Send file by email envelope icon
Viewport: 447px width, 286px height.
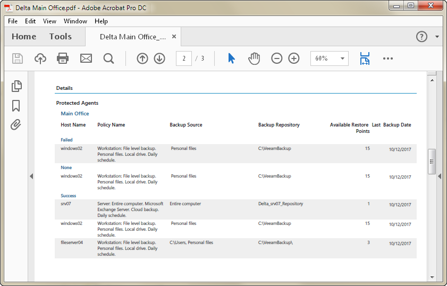pyautogui.click(x=86, y=58)
